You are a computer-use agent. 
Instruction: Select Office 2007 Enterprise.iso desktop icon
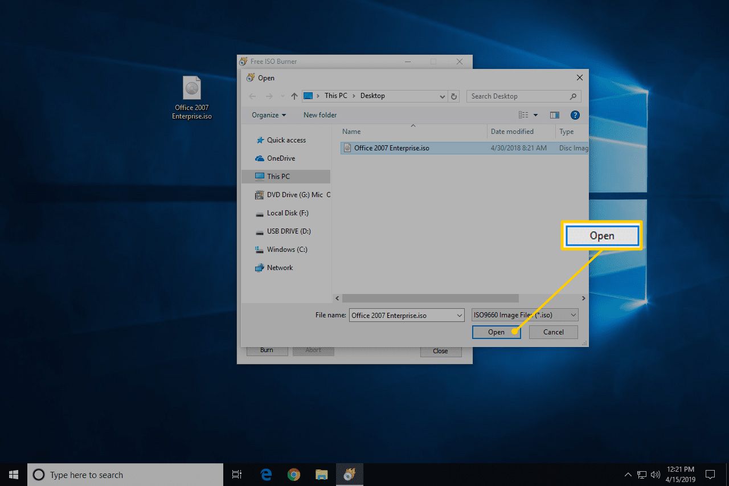(192, 98)
